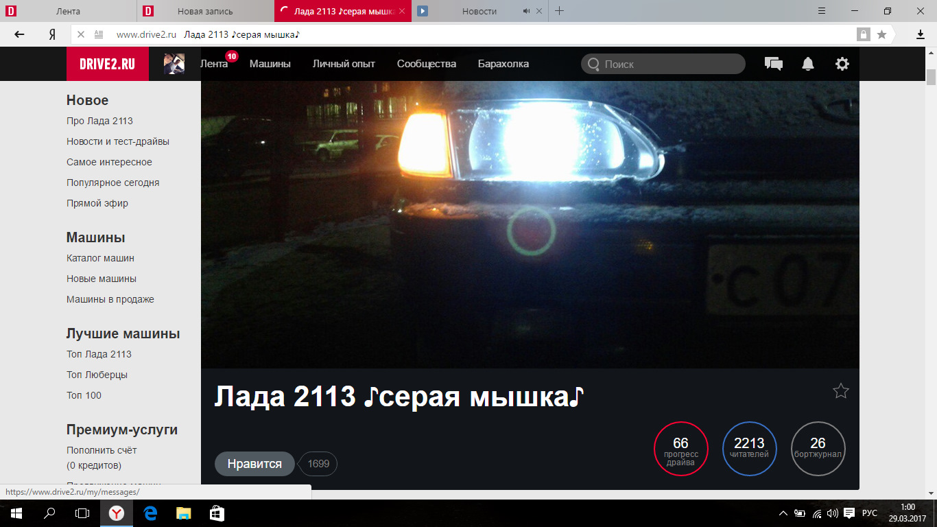
Task: Open the DRIVE2 settings gear
Action: tap(842, 63)
